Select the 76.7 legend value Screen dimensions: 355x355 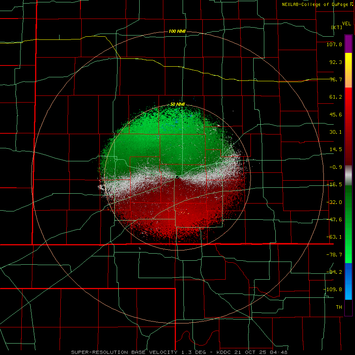(x=336, y=79)
